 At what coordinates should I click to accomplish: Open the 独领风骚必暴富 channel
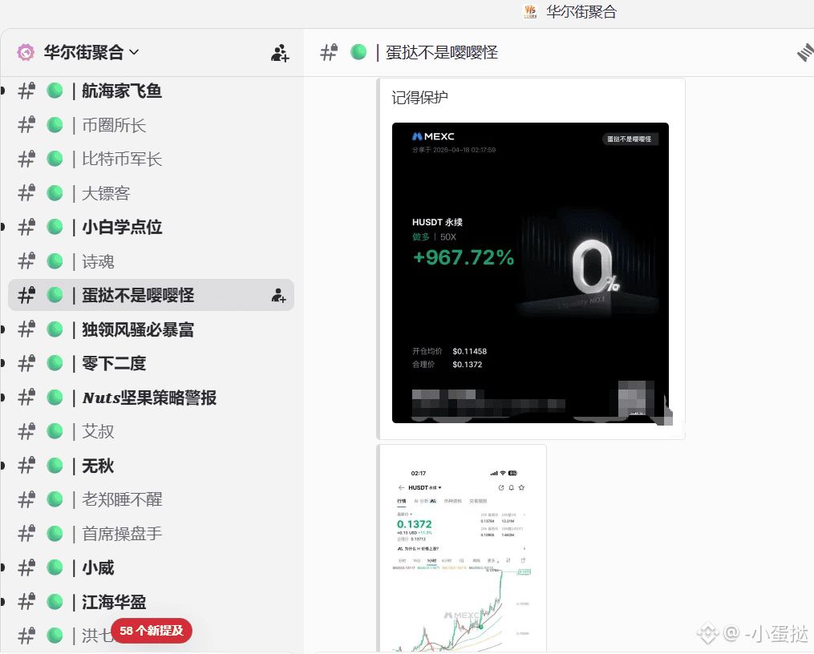pos(151,329)
